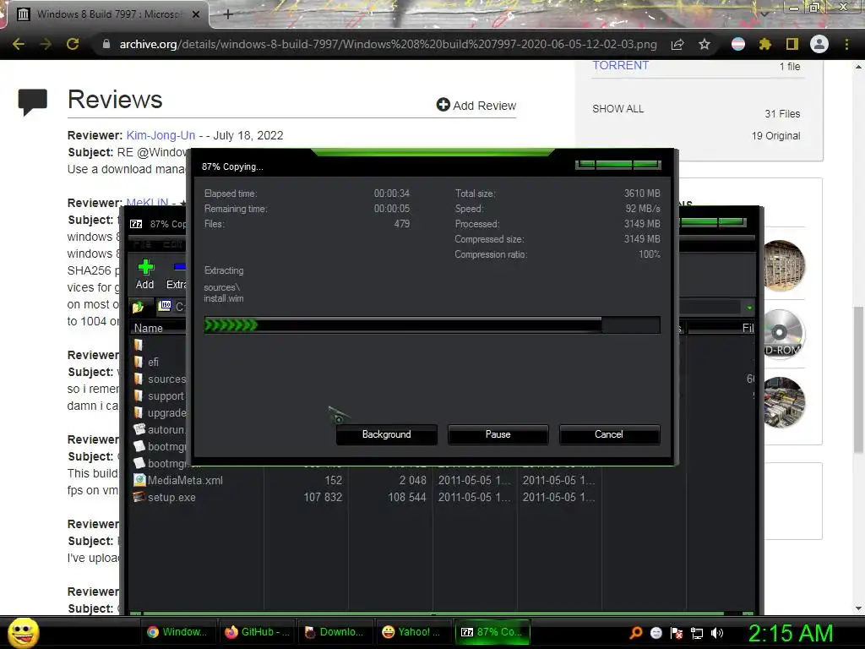Image resolution: width=865 pixels, height=649 pixels.
Task: Click the 7-Zip up folder icon
Action: [x=138, y=307]
